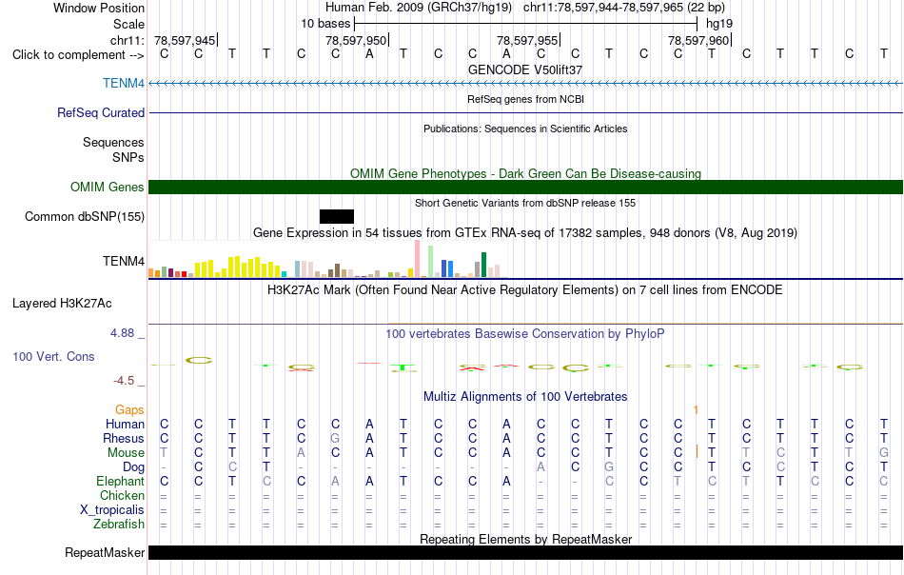The width and height of the screenshot is (904, 575).
Task: Click the PhyloP 4.88 upper limit value
Action: click(x=122, y=333)
